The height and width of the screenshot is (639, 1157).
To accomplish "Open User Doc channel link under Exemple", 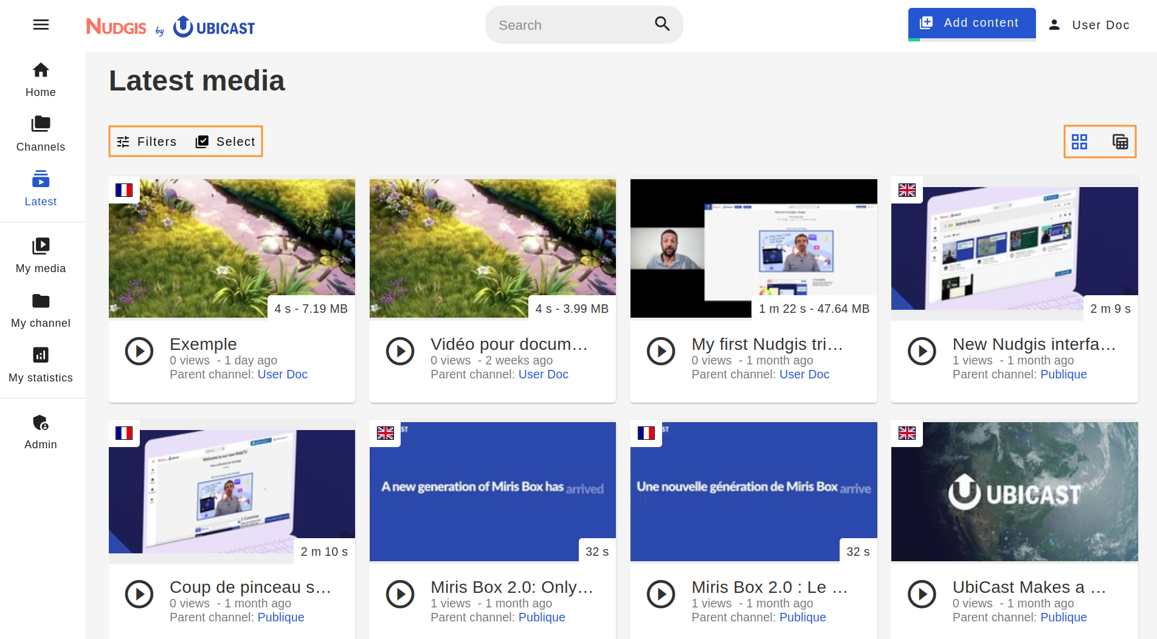I will (283, 374).
